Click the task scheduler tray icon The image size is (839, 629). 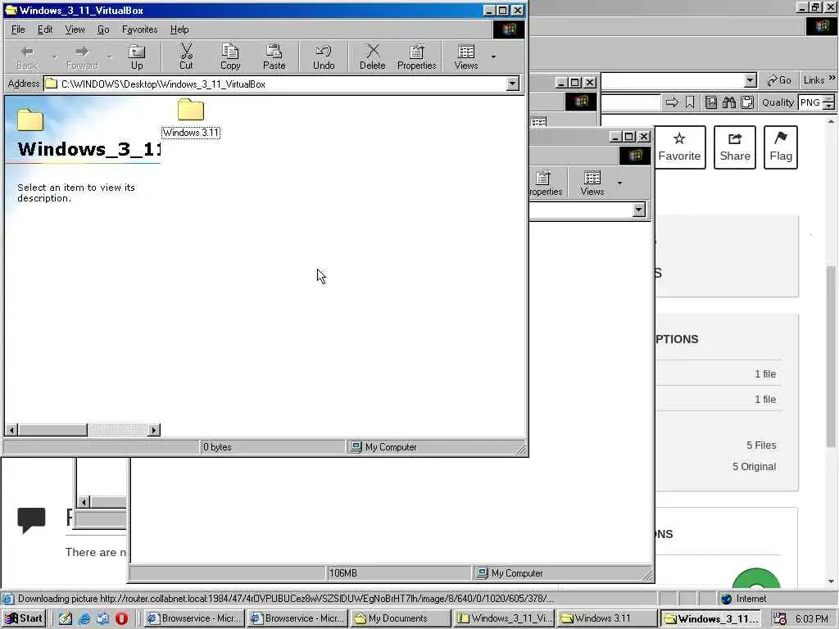pos(780,619)
